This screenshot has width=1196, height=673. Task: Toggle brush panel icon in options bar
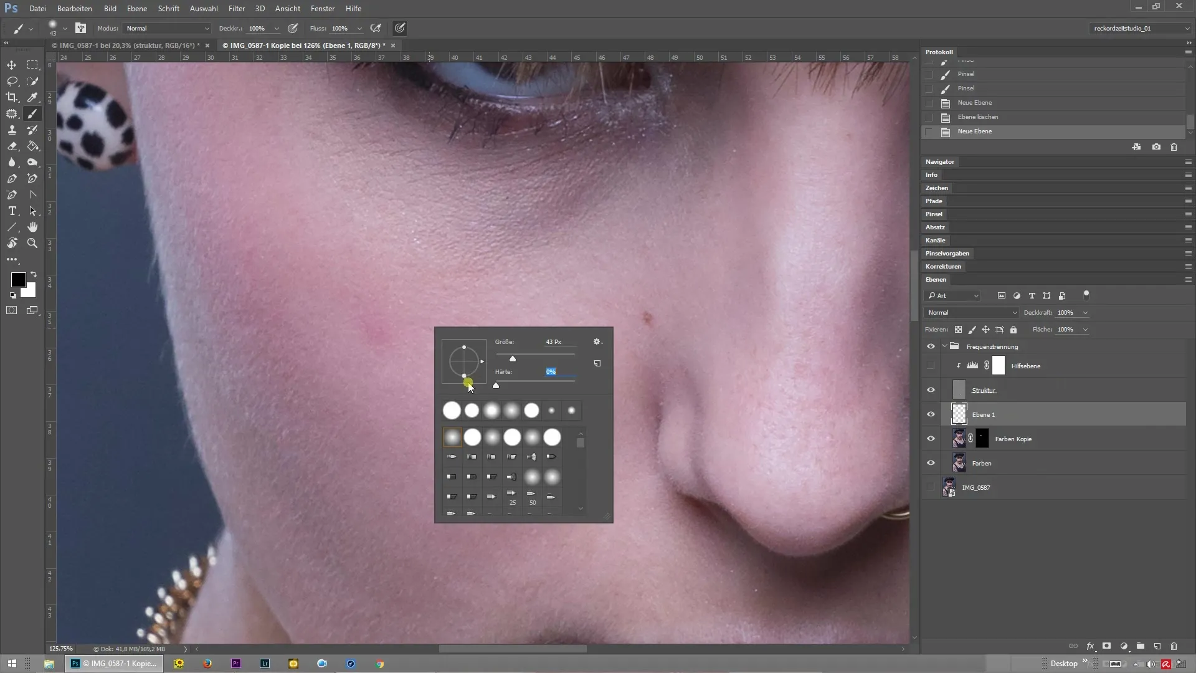80,28
